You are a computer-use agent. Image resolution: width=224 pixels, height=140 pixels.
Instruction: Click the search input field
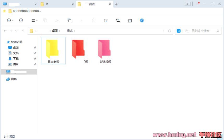201,31
